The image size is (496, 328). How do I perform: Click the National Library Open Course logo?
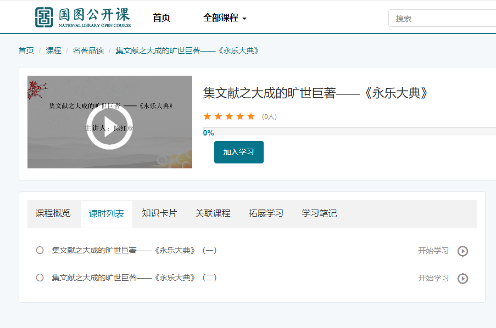[x=83, y=18]
